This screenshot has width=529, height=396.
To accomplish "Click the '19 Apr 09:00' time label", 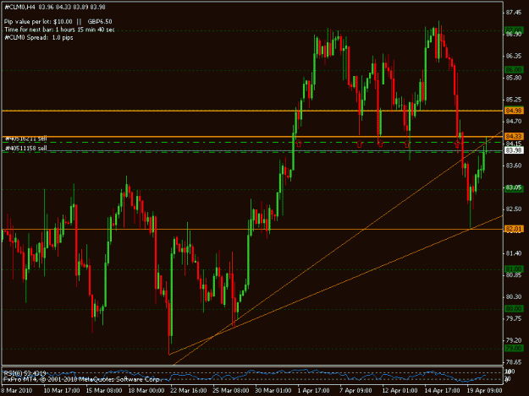I will [x=484, y=390].
